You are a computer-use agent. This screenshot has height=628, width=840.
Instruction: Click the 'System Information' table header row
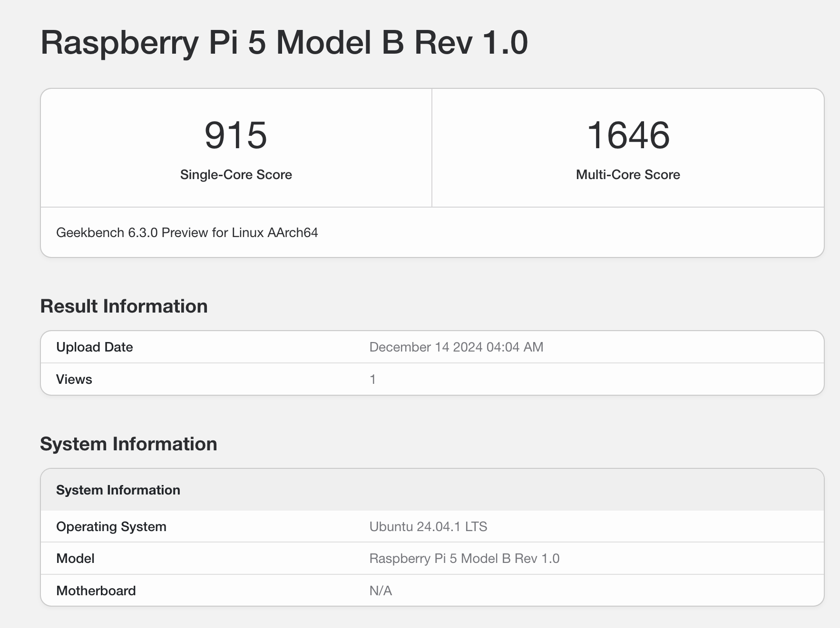point(432,490)
